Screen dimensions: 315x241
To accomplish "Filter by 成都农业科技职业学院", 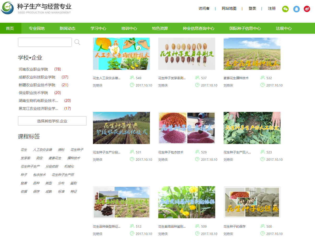I will 37,77.
